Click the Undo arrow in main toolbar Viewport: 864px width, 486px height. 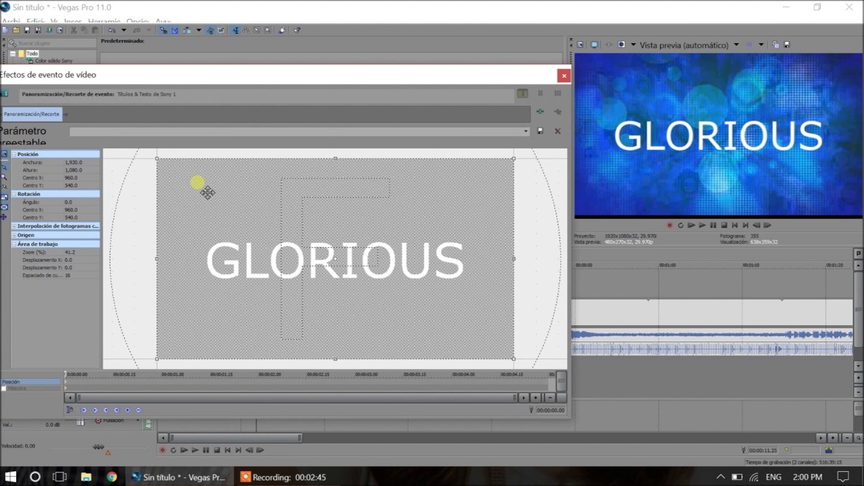(x=111, y=30)
